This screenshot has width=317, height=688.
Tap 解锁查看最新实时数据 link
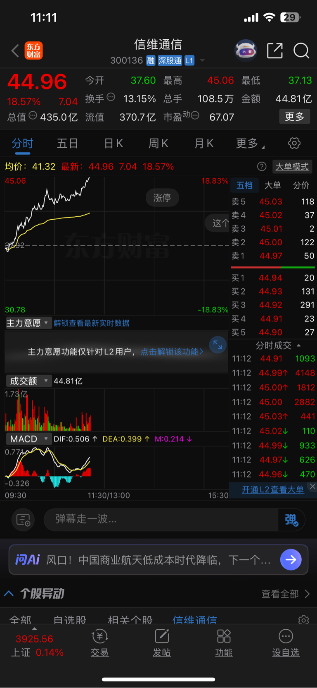coord(92,323)
